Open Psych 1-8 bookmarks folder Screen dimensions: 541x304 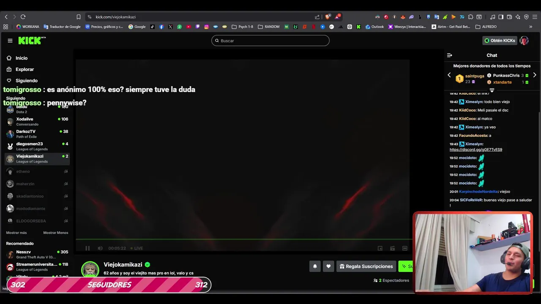tap(243, 27)
